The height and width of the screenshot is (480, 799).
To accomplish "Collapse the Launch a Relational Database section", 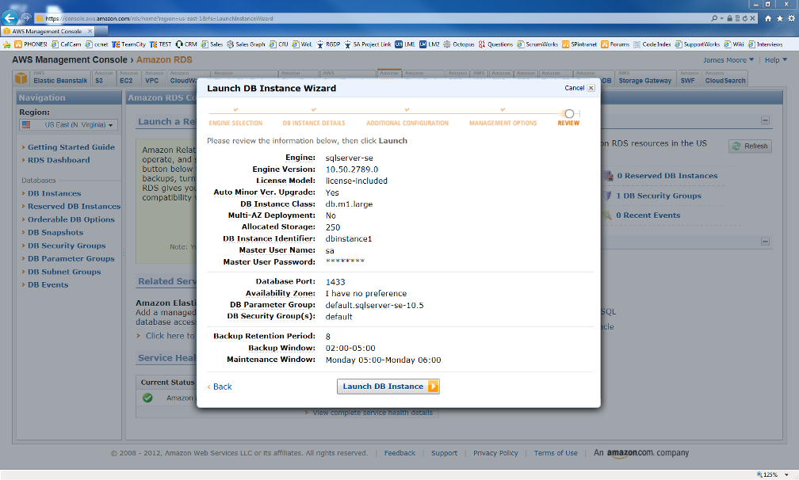I will tap(765, 120).
